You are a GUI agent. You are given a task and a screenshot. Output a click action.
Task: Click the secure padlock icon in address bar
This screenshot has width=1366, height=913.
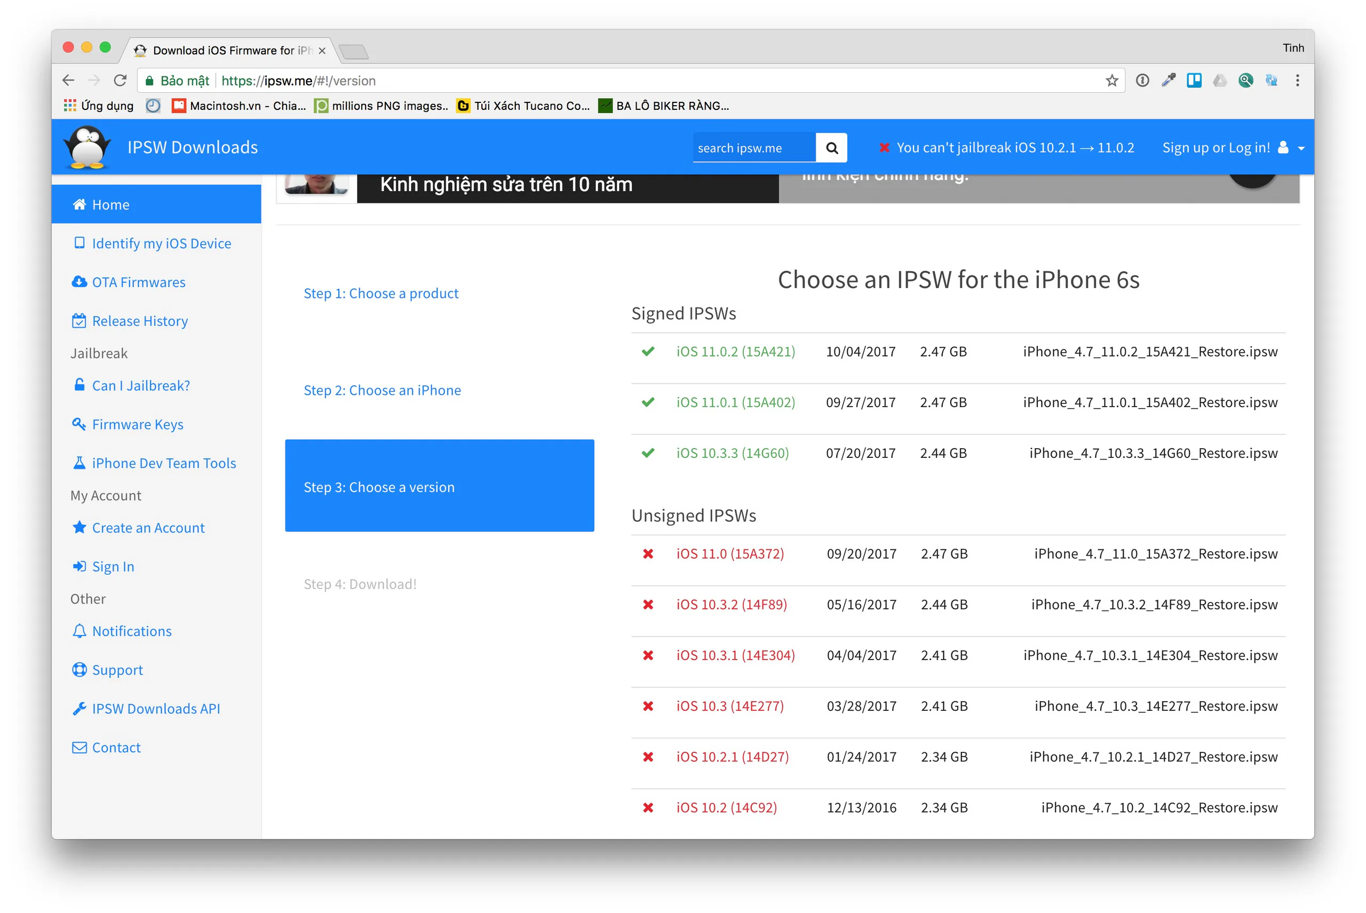(x=149, y=81)
